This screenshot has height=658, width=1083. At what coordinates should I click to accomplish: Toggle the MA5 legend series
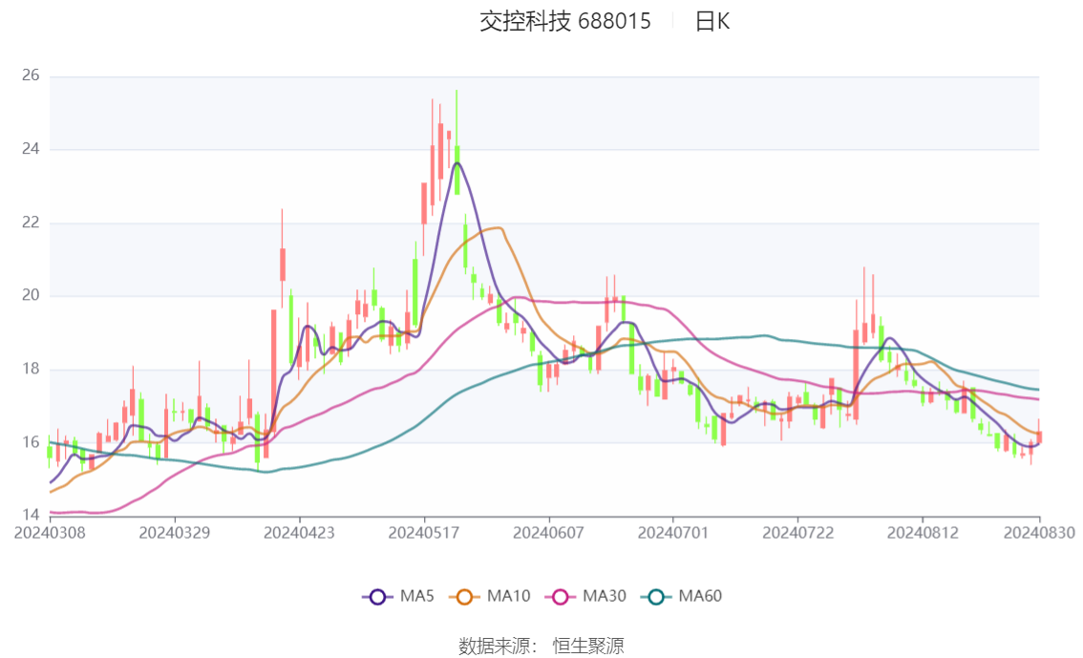point(398,597)
